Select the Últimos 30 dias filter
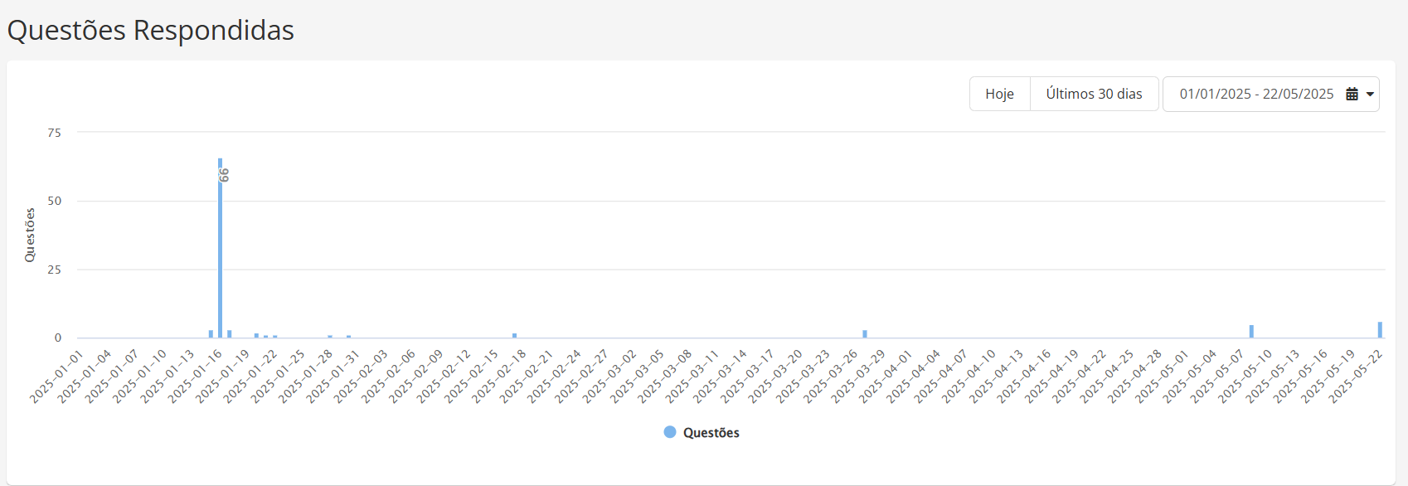 coord(1095,94)
